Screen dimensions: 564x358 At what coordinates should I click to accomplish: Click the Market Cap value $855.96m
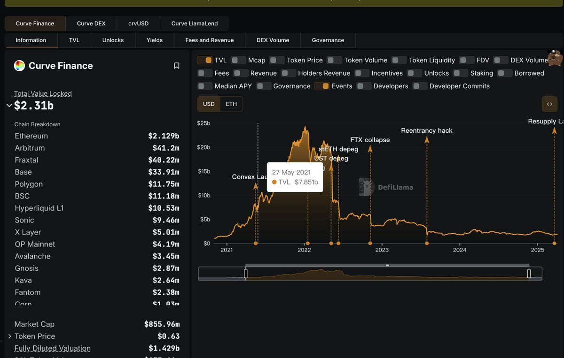coord(162,324)
